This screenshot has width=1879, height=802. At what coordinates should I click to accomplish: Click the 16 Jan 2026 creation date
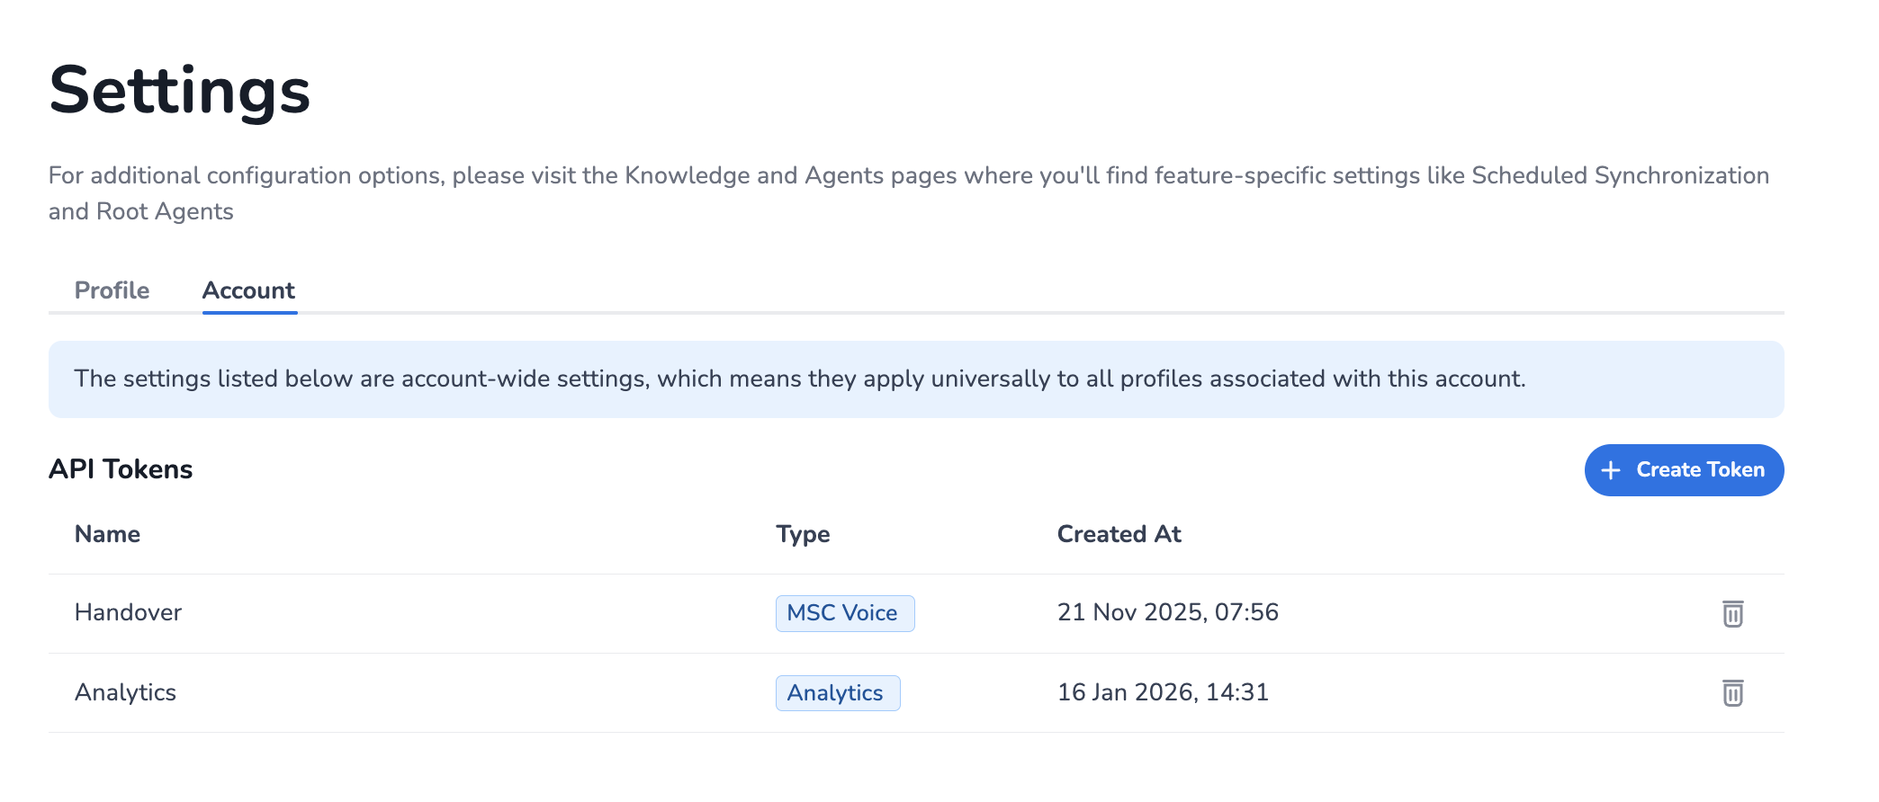click(1163, 692)
